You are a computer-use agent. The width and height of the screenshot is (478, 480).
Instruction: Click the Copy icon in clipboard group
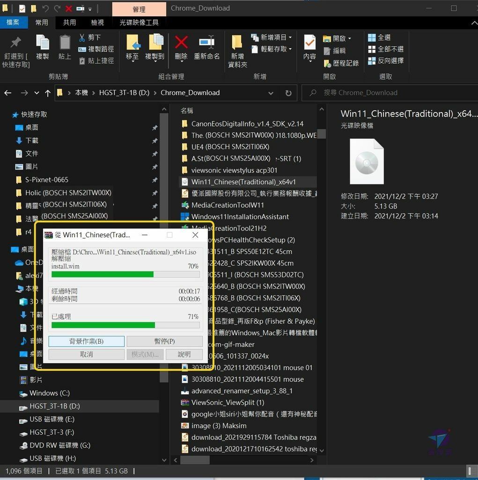[x=42, y=42]
